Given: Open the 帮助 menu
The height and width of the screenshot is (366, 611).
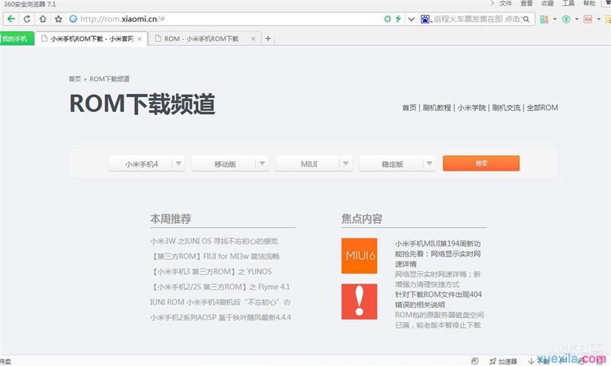Looking at the screenshot, I should (589, 4).
